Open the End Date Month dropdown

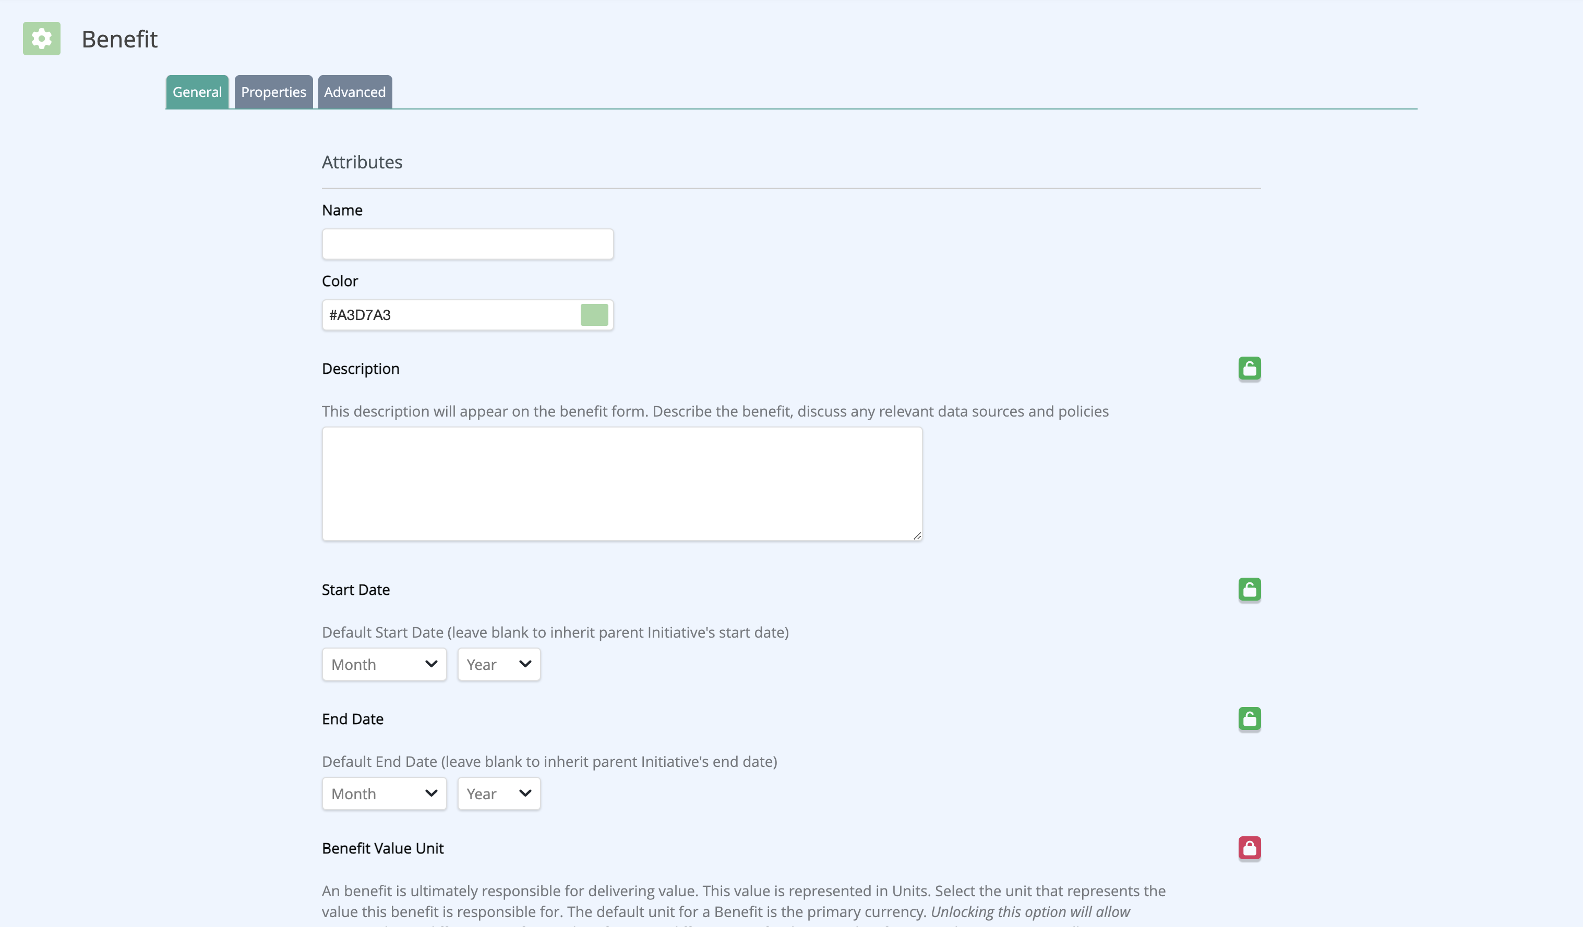pos(384,794)
